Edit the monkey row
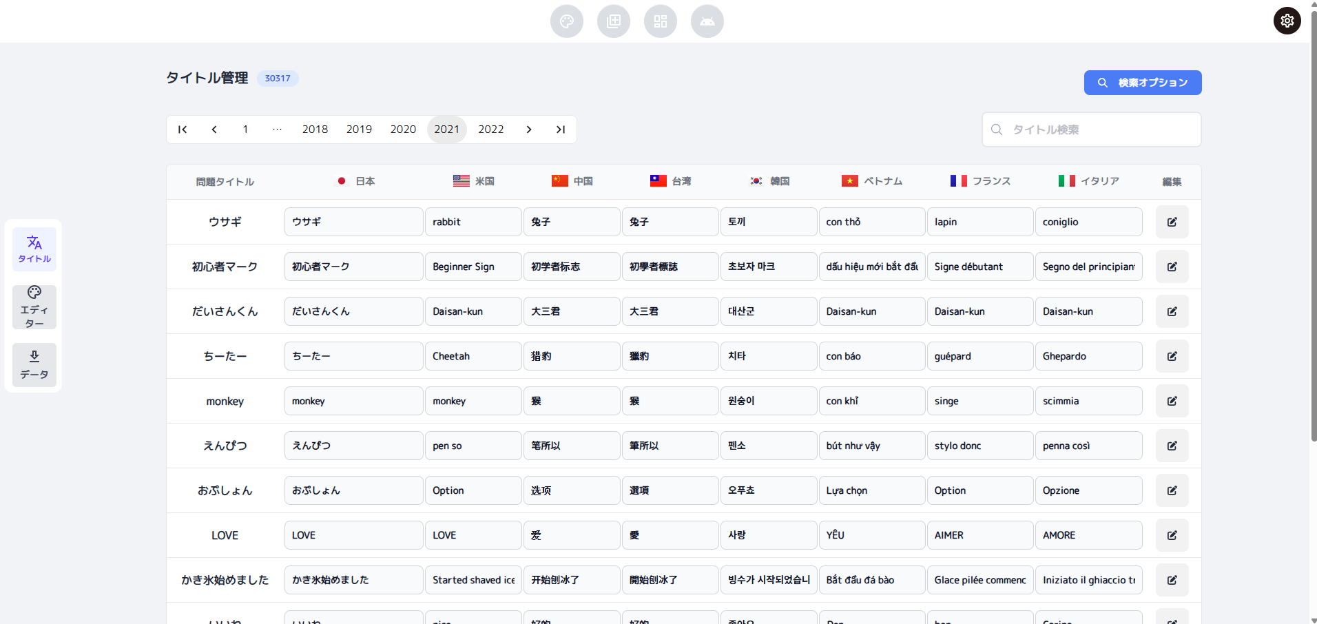1317x624 pixels. coord(1172,401)
